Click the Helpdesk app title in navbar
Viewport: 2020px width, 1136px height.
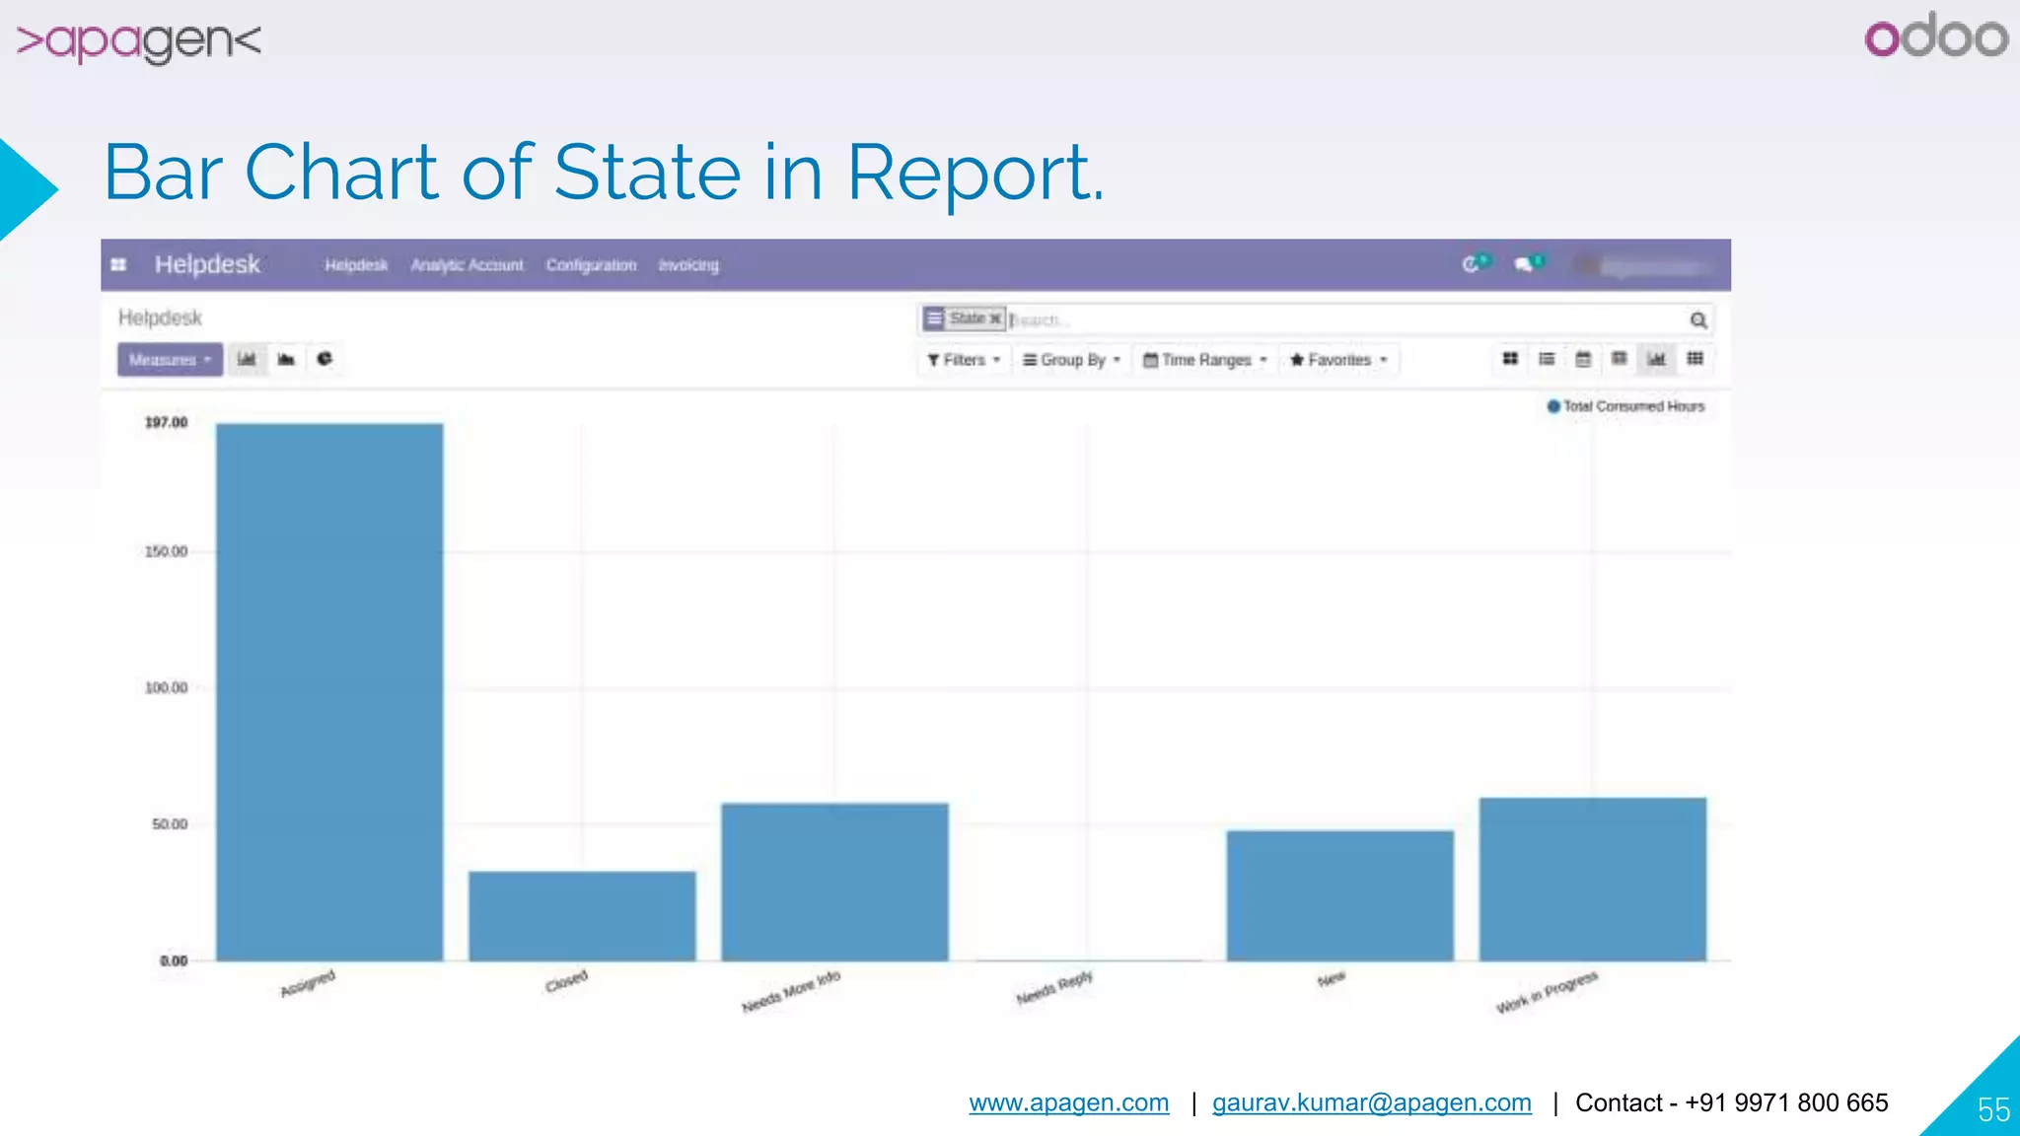[x=207, y=264]
